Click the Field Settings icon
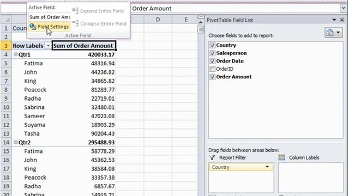The height and width of the screenshot is (196, 349). coord(33,27)
